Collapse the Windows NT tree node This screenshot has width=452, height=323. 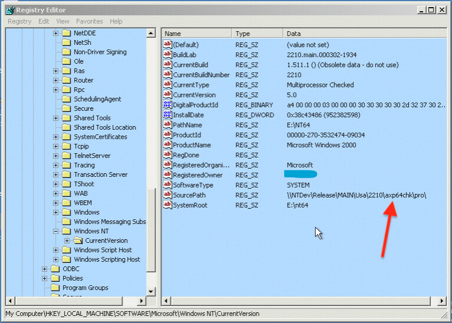pyautogui.click(x=56, y=231)
